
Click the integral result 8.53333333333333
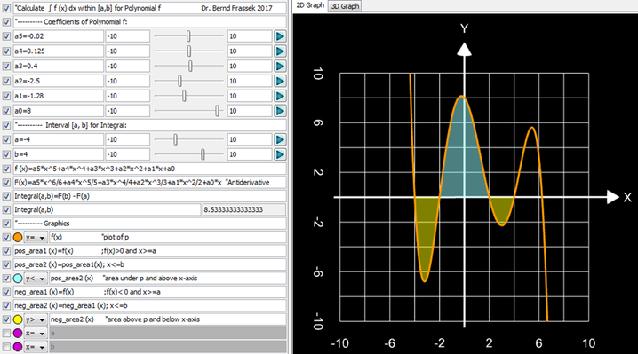point(244,209)
